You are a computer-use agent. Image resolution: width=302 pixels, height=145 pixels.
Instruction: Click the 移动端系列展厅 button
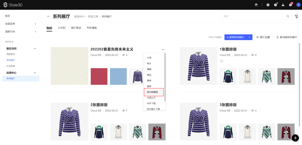tap(287, 37)
